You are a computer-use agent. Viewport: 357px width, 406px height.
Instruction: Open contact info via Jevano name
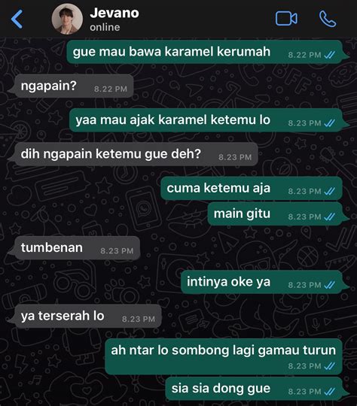(x=114, y=13)
